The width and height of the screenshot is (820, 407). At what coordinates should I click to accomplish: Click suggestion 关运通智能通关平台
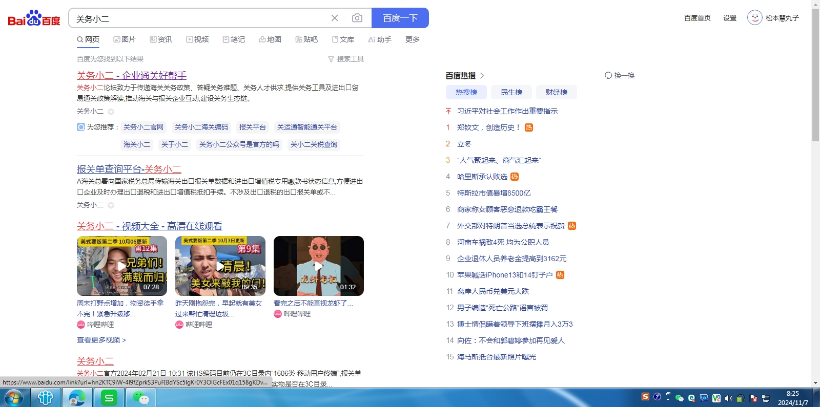click(x=307, y=127)
